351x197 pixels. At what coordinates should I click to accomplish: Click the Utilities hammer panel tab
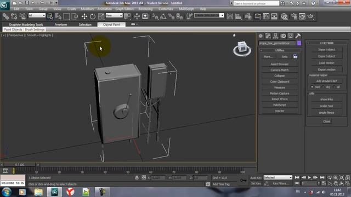298,36
